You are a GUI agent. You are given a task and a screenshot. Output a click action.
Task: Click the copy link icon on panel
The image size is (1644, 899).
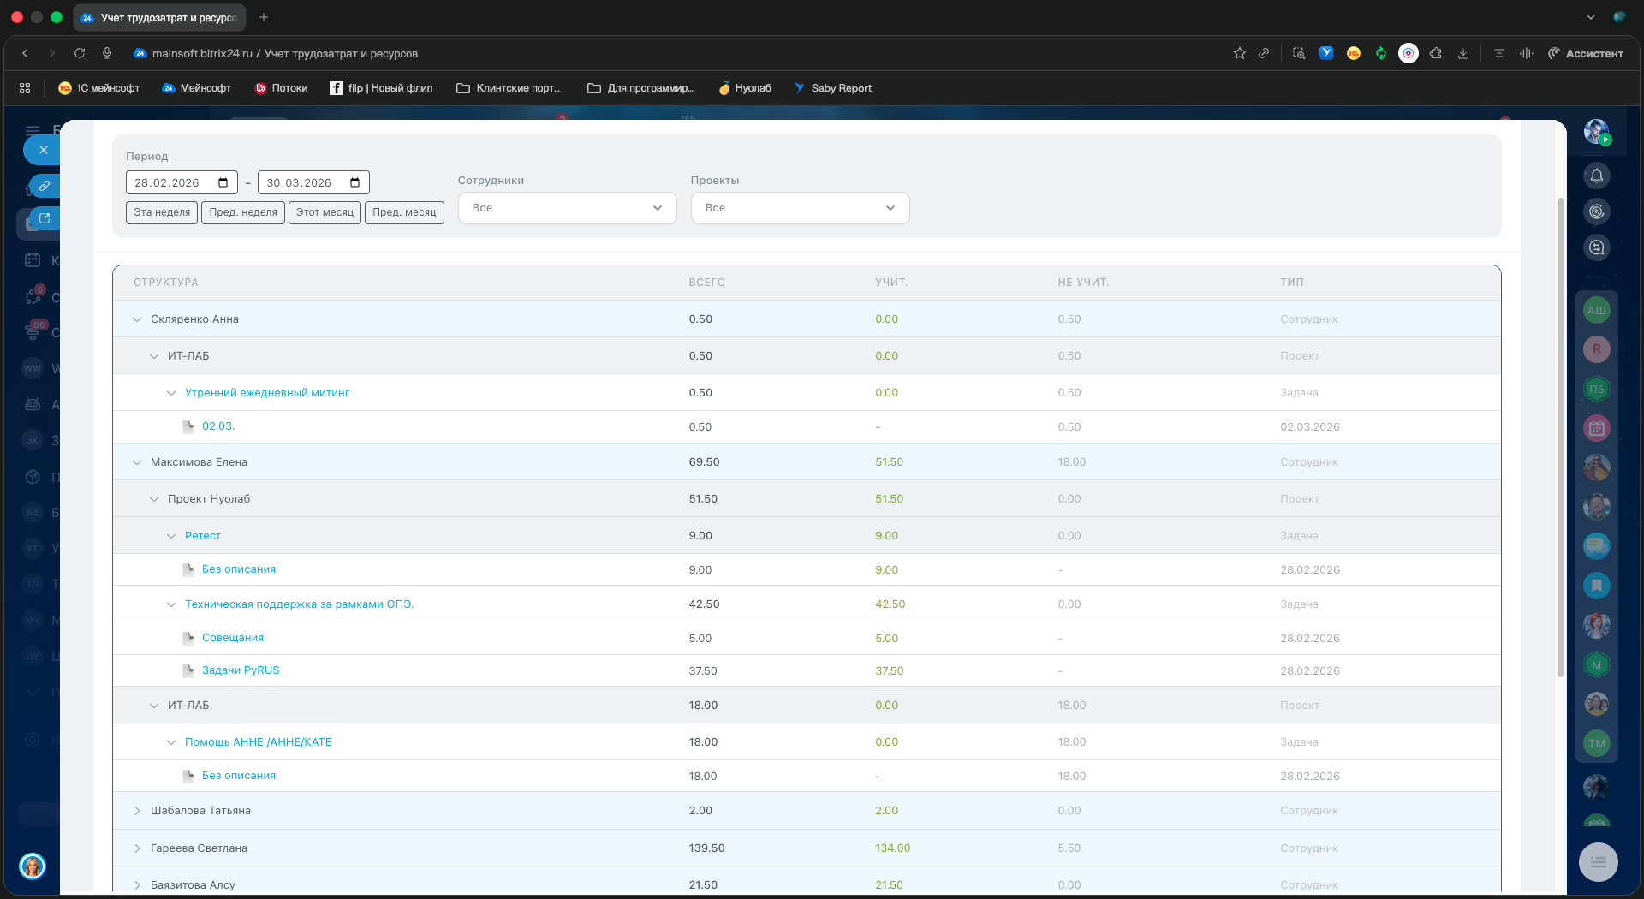click(x=45, y=185)
